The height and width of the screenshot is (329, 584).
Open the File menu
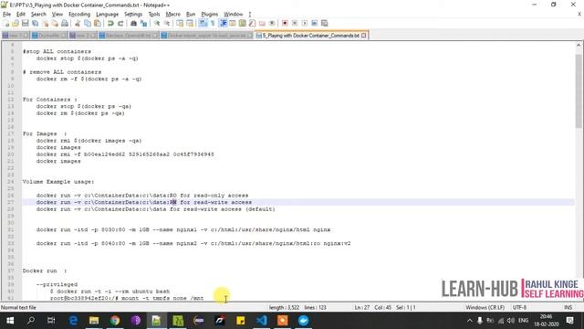click(x=6, y=15)
